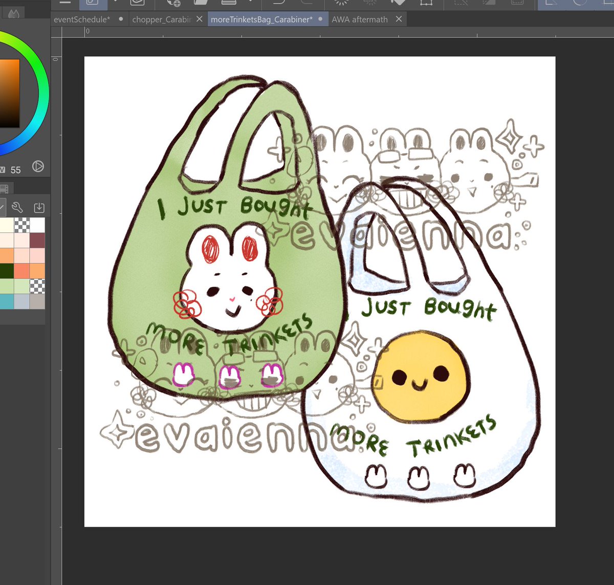Select the transparent swatch in the top row

coord(21,225)
